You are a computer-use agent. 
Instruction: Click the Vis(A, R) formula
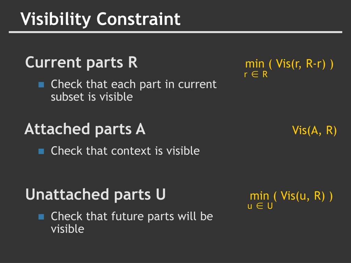click(x=314, y=130)
